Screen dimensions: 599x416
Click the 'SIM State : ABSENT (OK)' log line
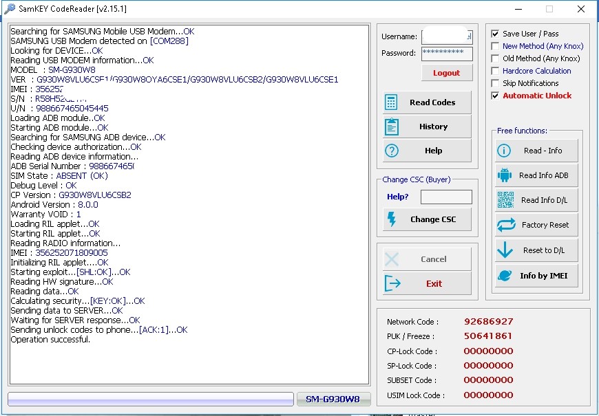point(59,175)
